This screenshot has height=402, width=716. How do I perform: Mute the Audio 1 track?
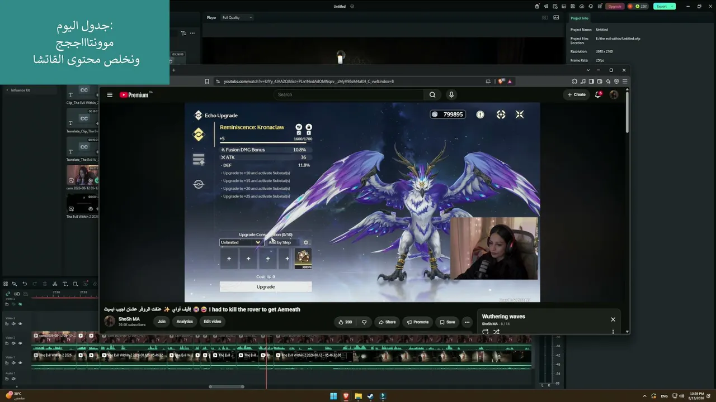14,379
